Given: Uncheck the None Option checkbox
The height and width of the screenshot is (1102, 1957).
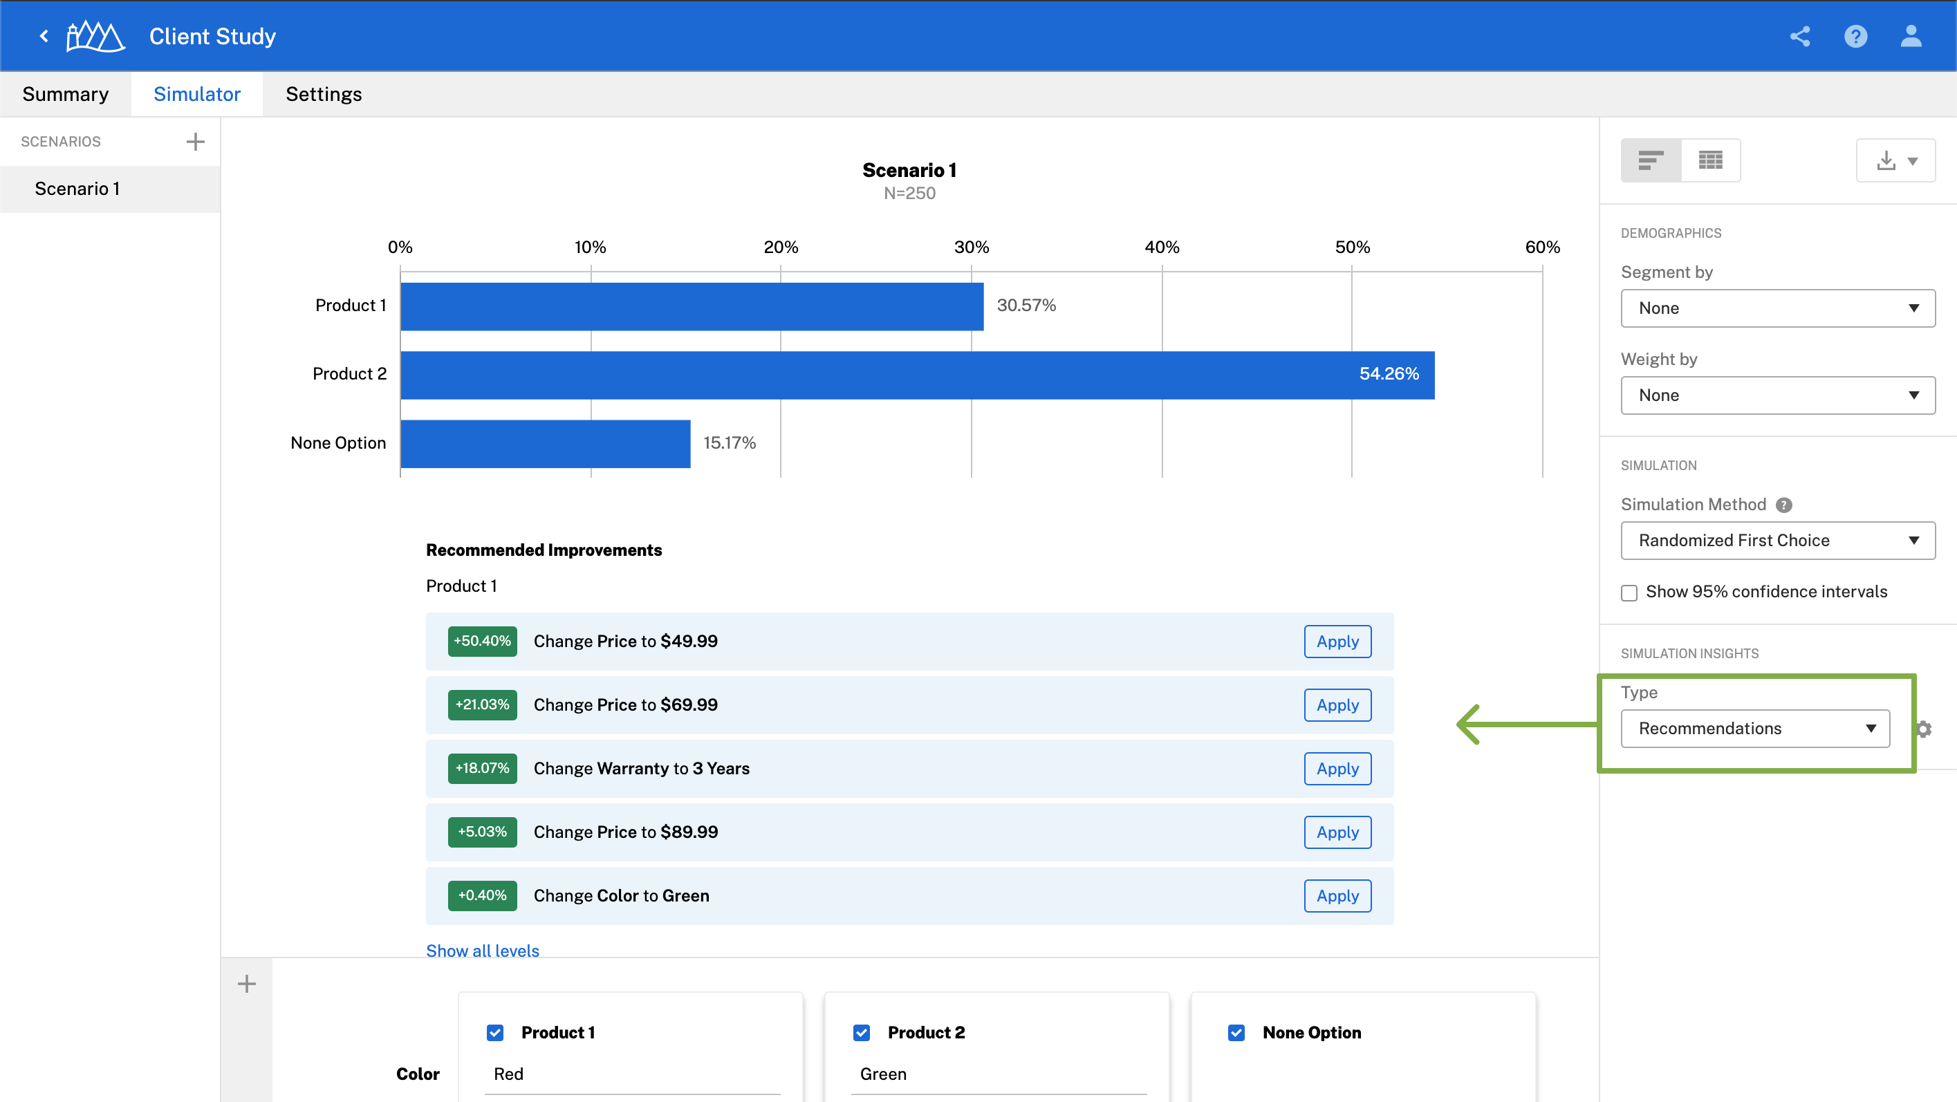Looking at the screenshot, I should tap(1236, 1033).
